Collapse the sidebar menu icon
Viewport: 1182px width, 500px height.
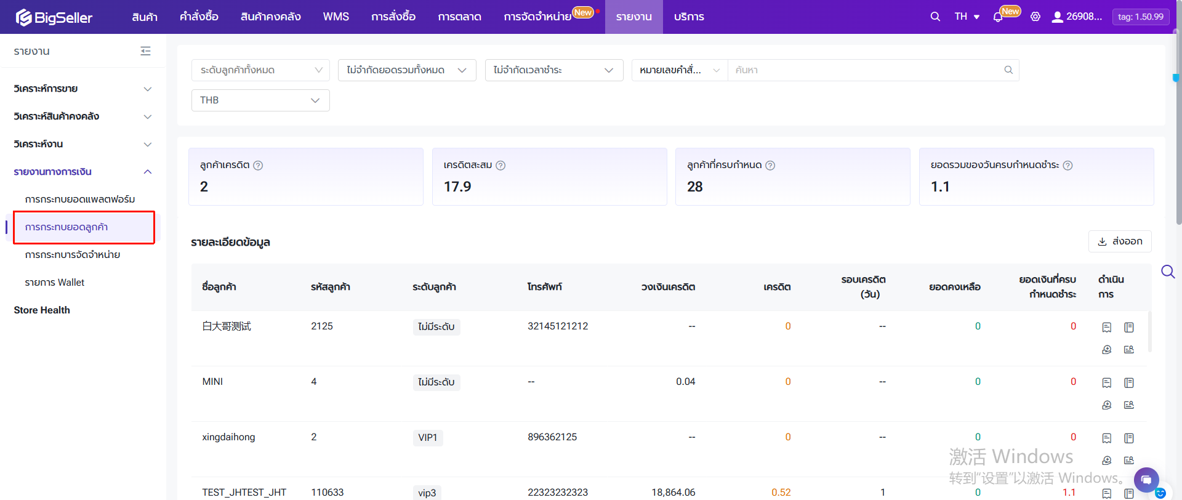[145, 51]
